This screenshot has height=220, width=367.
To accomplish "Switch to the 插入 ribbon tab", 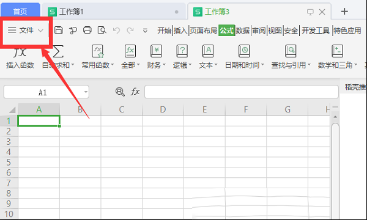I will pos(180,31).
